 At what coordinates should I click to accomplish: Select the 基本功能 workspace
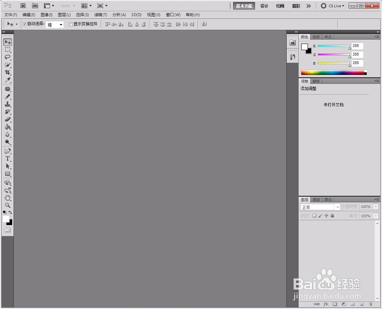click(x=244, y=6)
